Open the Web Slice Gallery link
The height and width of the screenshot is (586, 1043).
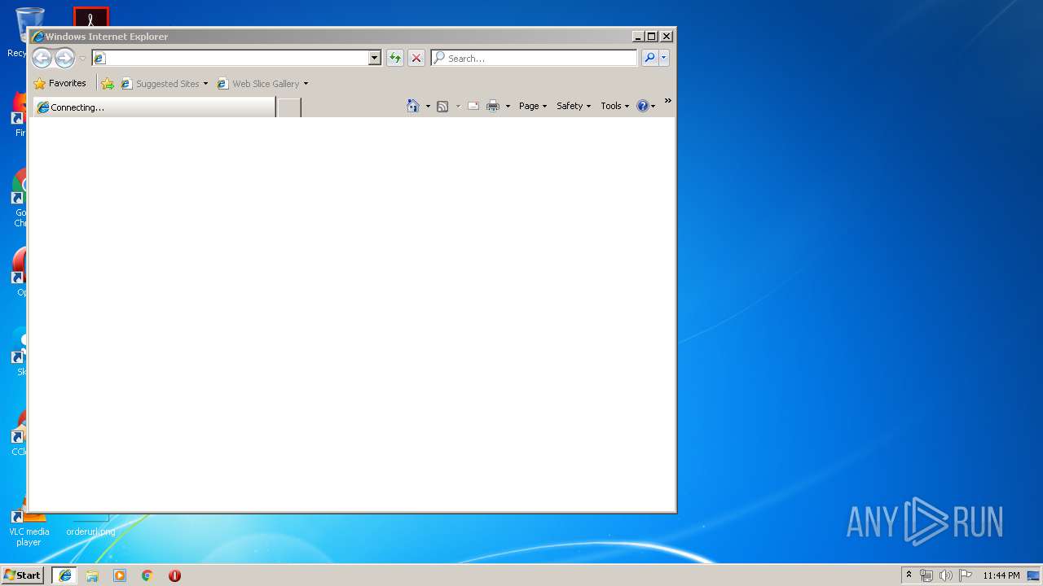257,83
